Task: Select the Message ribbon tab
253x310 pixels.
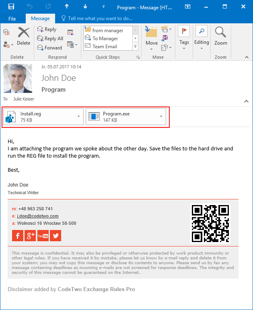Action: [40, 18]
